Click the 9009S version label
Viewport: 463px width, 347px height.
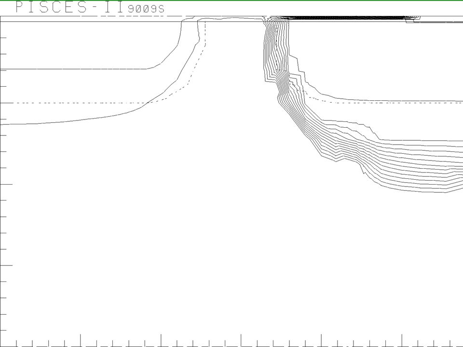point(146,9)
